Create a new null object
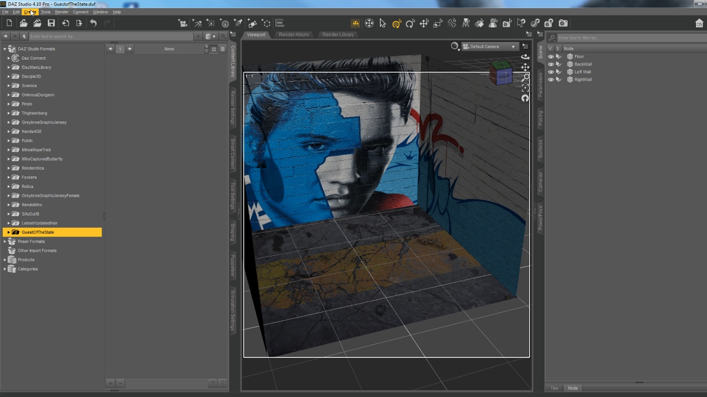 266,23
